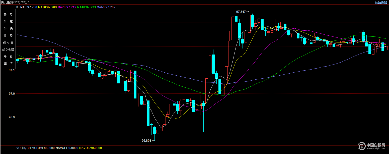Click the VOLUME:0.0000 value
Screen dimensions: 389x154
tap(43, 148)
